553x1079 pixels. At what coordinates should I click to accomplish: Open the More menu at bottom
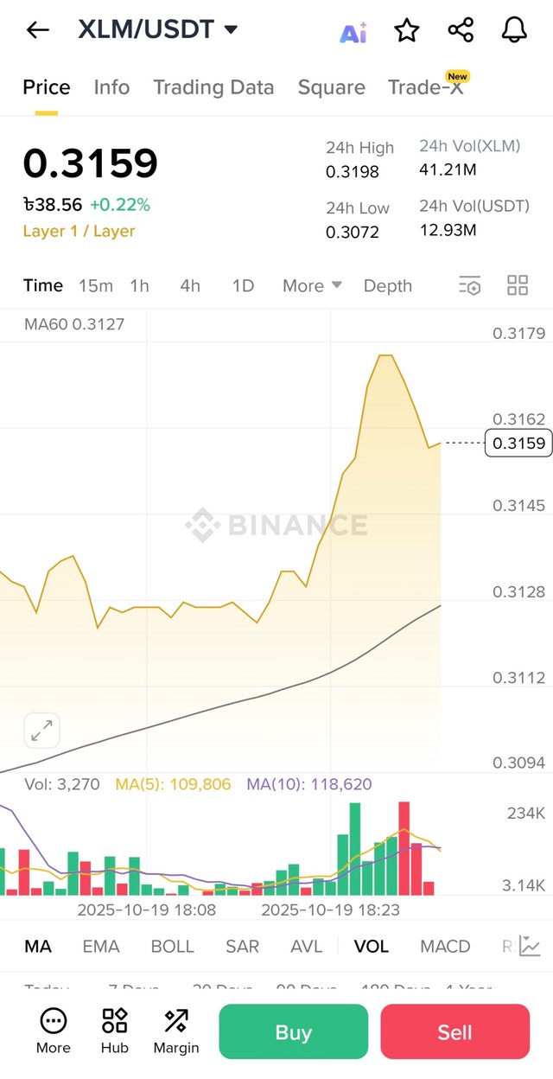pos(53,1031)
